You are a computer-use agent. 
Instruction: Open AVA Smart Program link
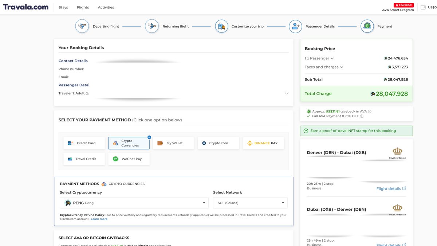pyautogui.click(x=398, y=10)
